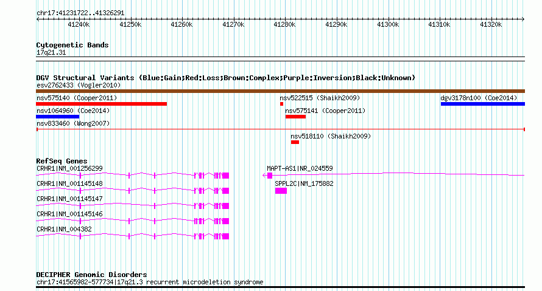Click the CRHR1 NM_001145147 gene model glyph
The width and height of the screenshot is (542, 291).
(133, 206)
